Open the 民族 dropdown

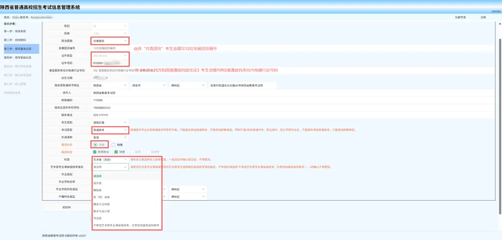click(110, 33)
